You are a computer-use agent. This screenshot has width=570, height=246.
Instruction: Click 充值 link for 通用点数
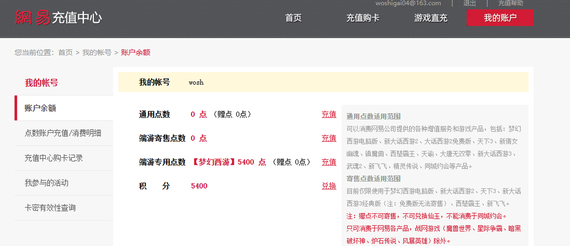coord(329,114)
